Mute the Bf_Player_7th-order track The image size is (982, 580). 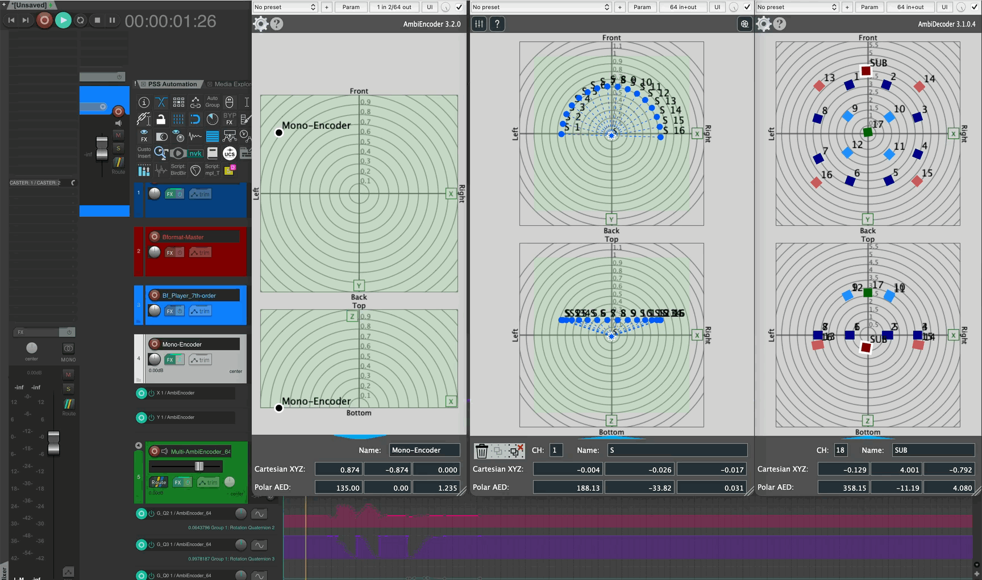click(x=118, y=135)
